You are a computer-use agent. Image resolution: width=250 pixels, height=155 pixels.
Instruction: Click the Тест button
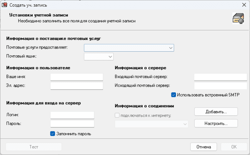coord(34,147)
